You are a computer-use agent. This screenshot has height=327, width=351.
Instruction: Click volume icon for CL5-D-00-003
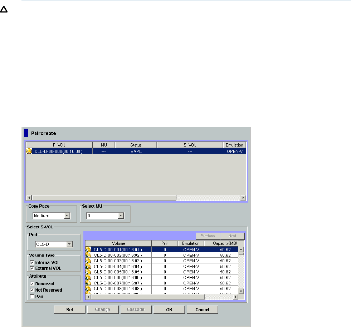88,261
